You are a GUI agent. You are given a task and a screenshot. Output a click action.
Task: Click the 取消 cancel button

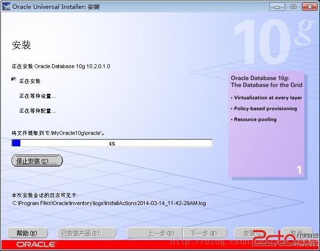pos(297,233)
